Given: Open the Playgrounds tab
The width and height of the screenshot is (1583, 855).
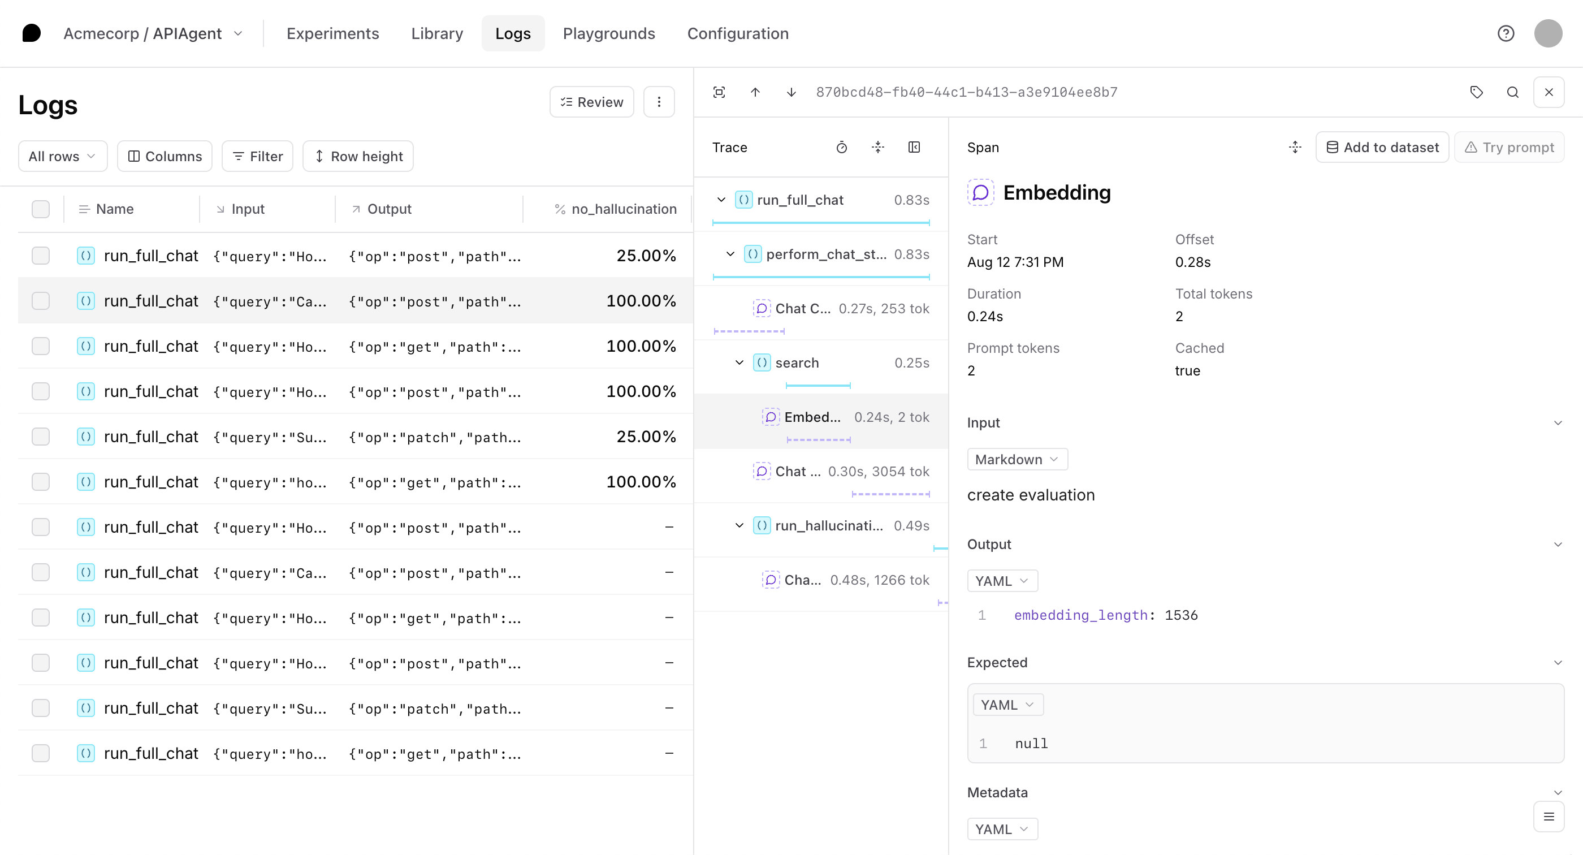Looking at the screenshot, I should (x=608, y=33).
